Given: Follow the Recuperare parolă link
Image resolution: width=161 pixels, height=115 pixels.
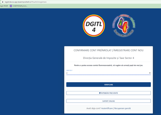Looking at the screenshot, I should click(122, 108).
